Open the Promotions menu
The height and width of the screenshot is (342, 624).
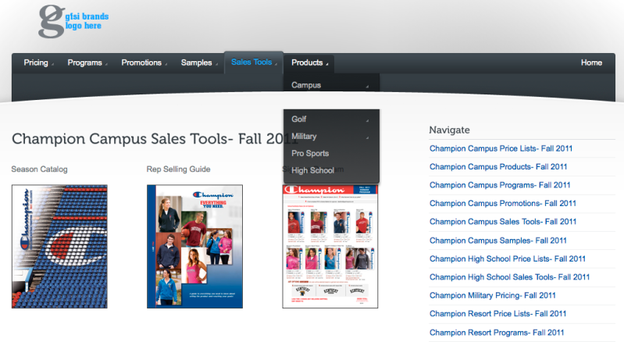tap(144, 62)
